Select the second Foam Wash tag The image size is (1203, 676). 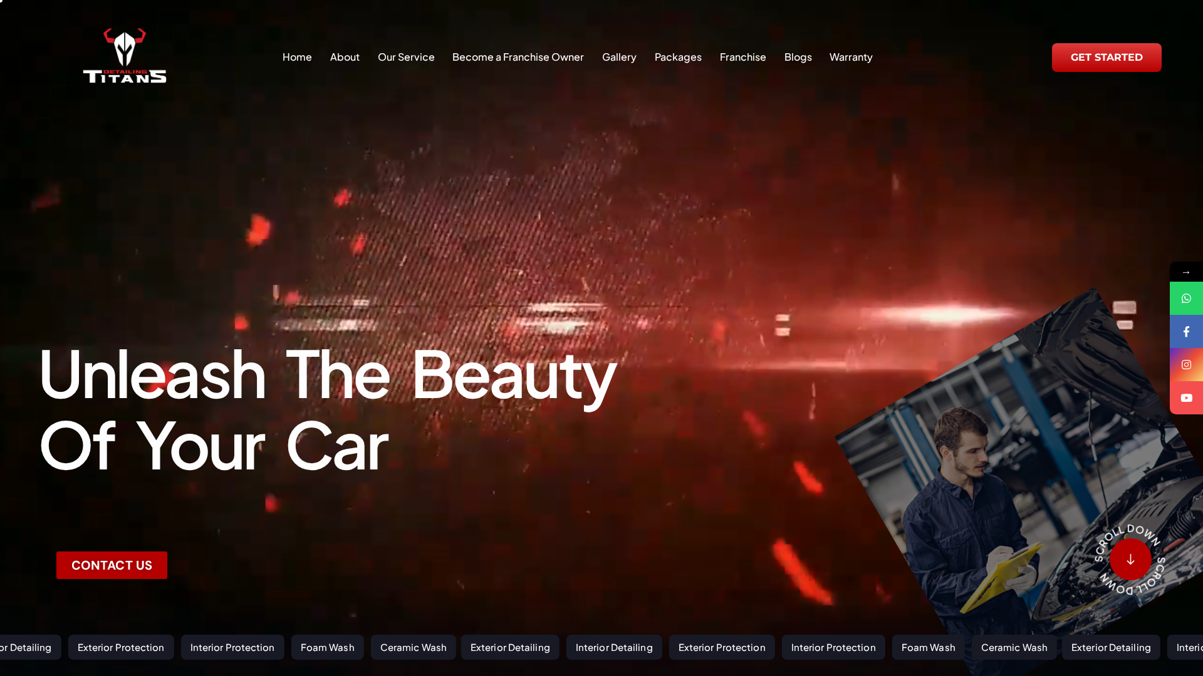coord(929,647)
